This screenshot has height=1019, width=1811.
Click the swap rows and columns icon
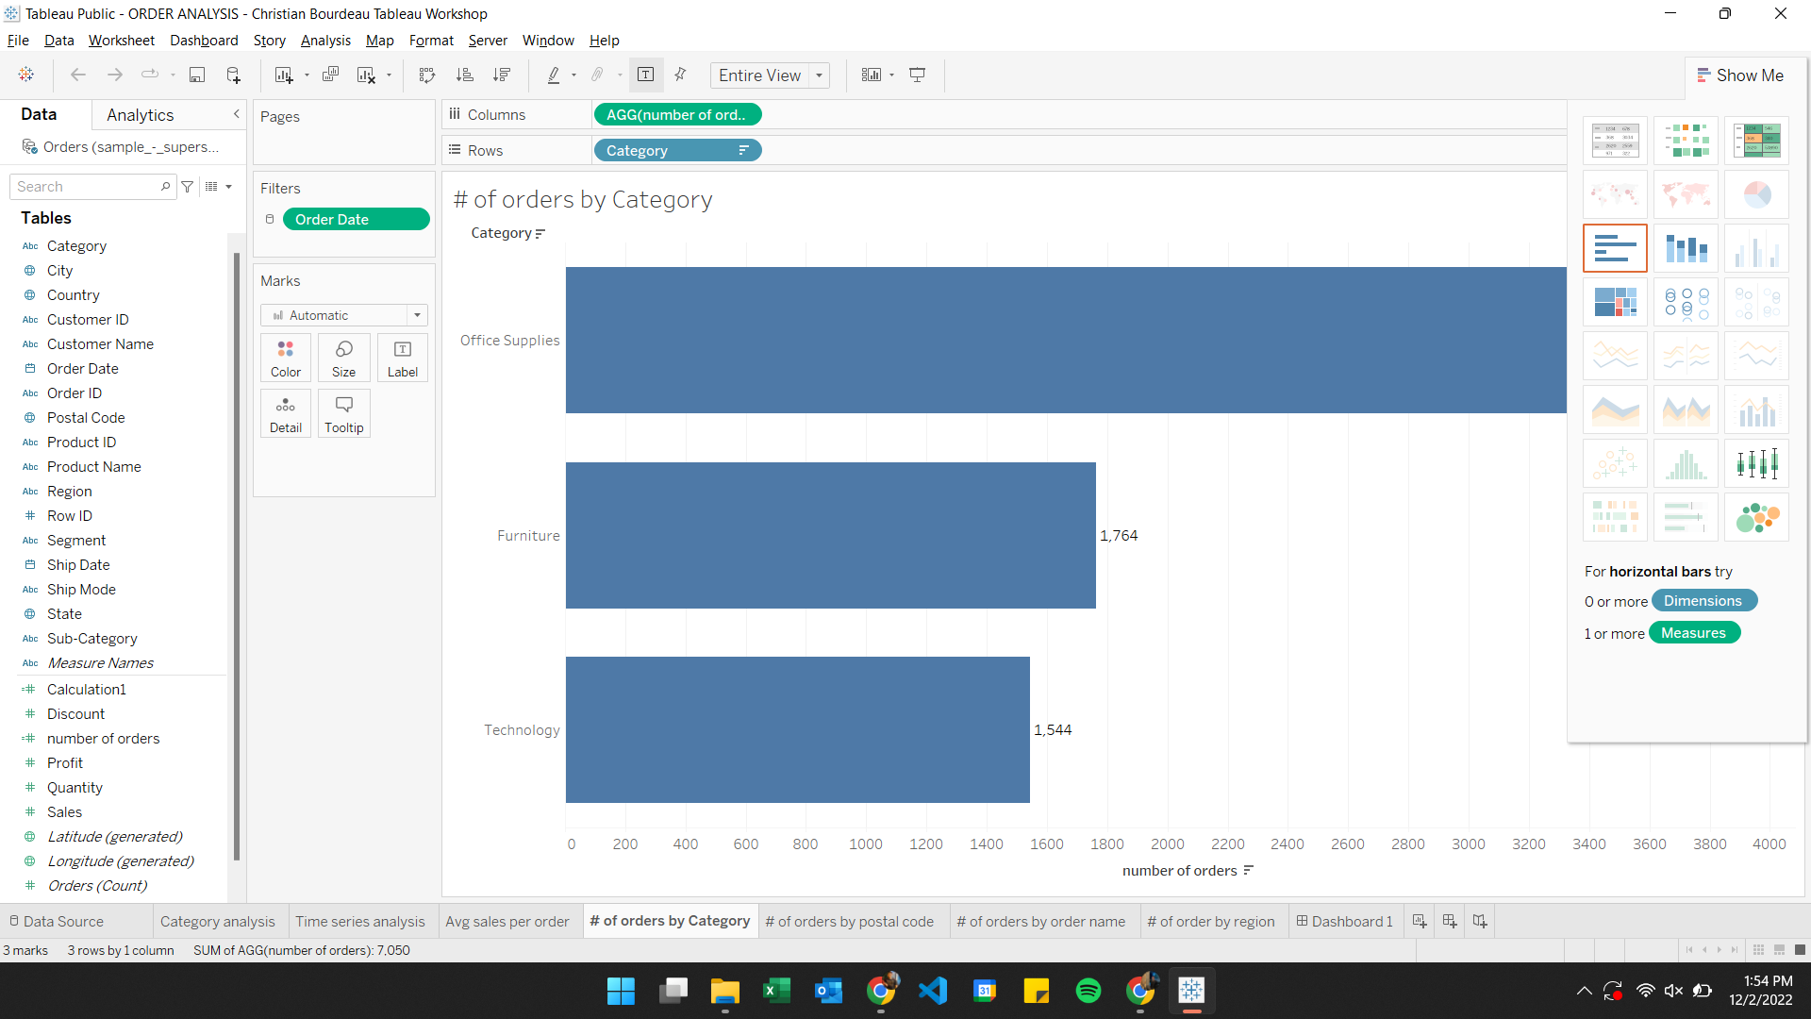(427, 75)
